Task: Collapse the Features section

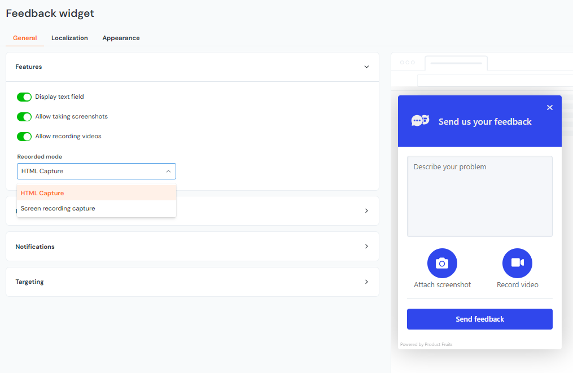Action: [x=366, y=66]
